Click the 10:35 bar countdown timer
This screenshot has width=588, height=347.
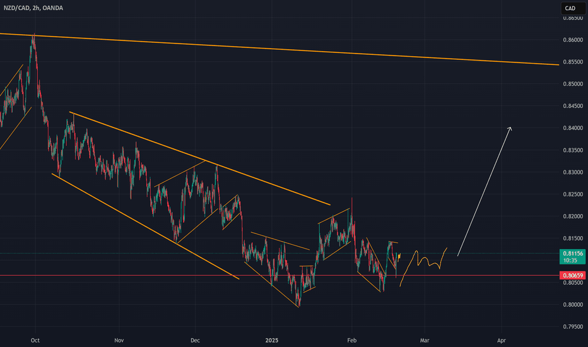[x=570, y=261]
